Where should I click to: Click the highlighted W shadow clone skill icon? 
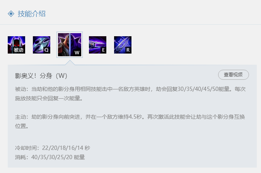(70, 45)
